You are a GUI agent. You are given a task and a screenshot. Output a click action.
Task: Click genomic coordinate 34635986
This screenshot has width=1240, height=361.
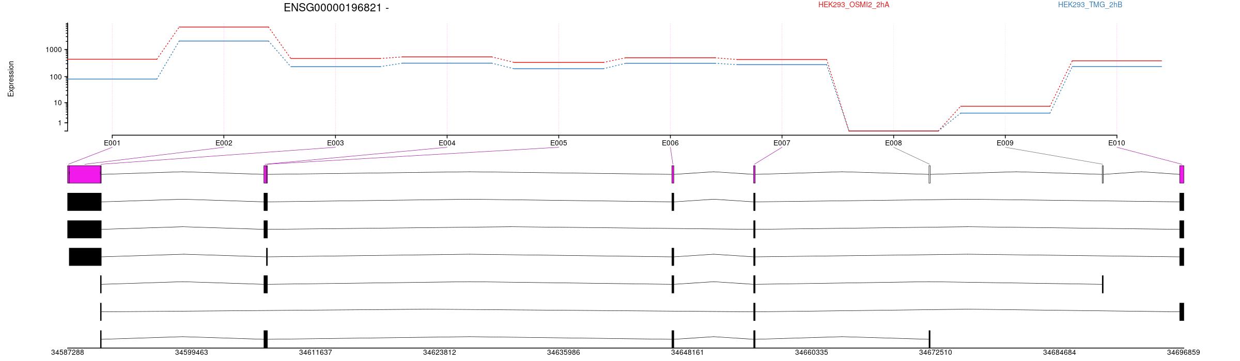coord(563,353)
